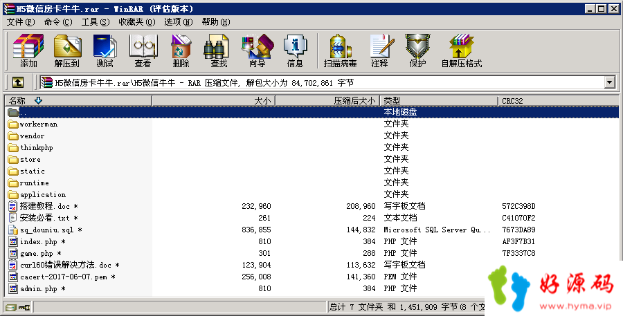Select the parent directory '..' row
Viewport: 623px width, 316px height.
point(312,112)
